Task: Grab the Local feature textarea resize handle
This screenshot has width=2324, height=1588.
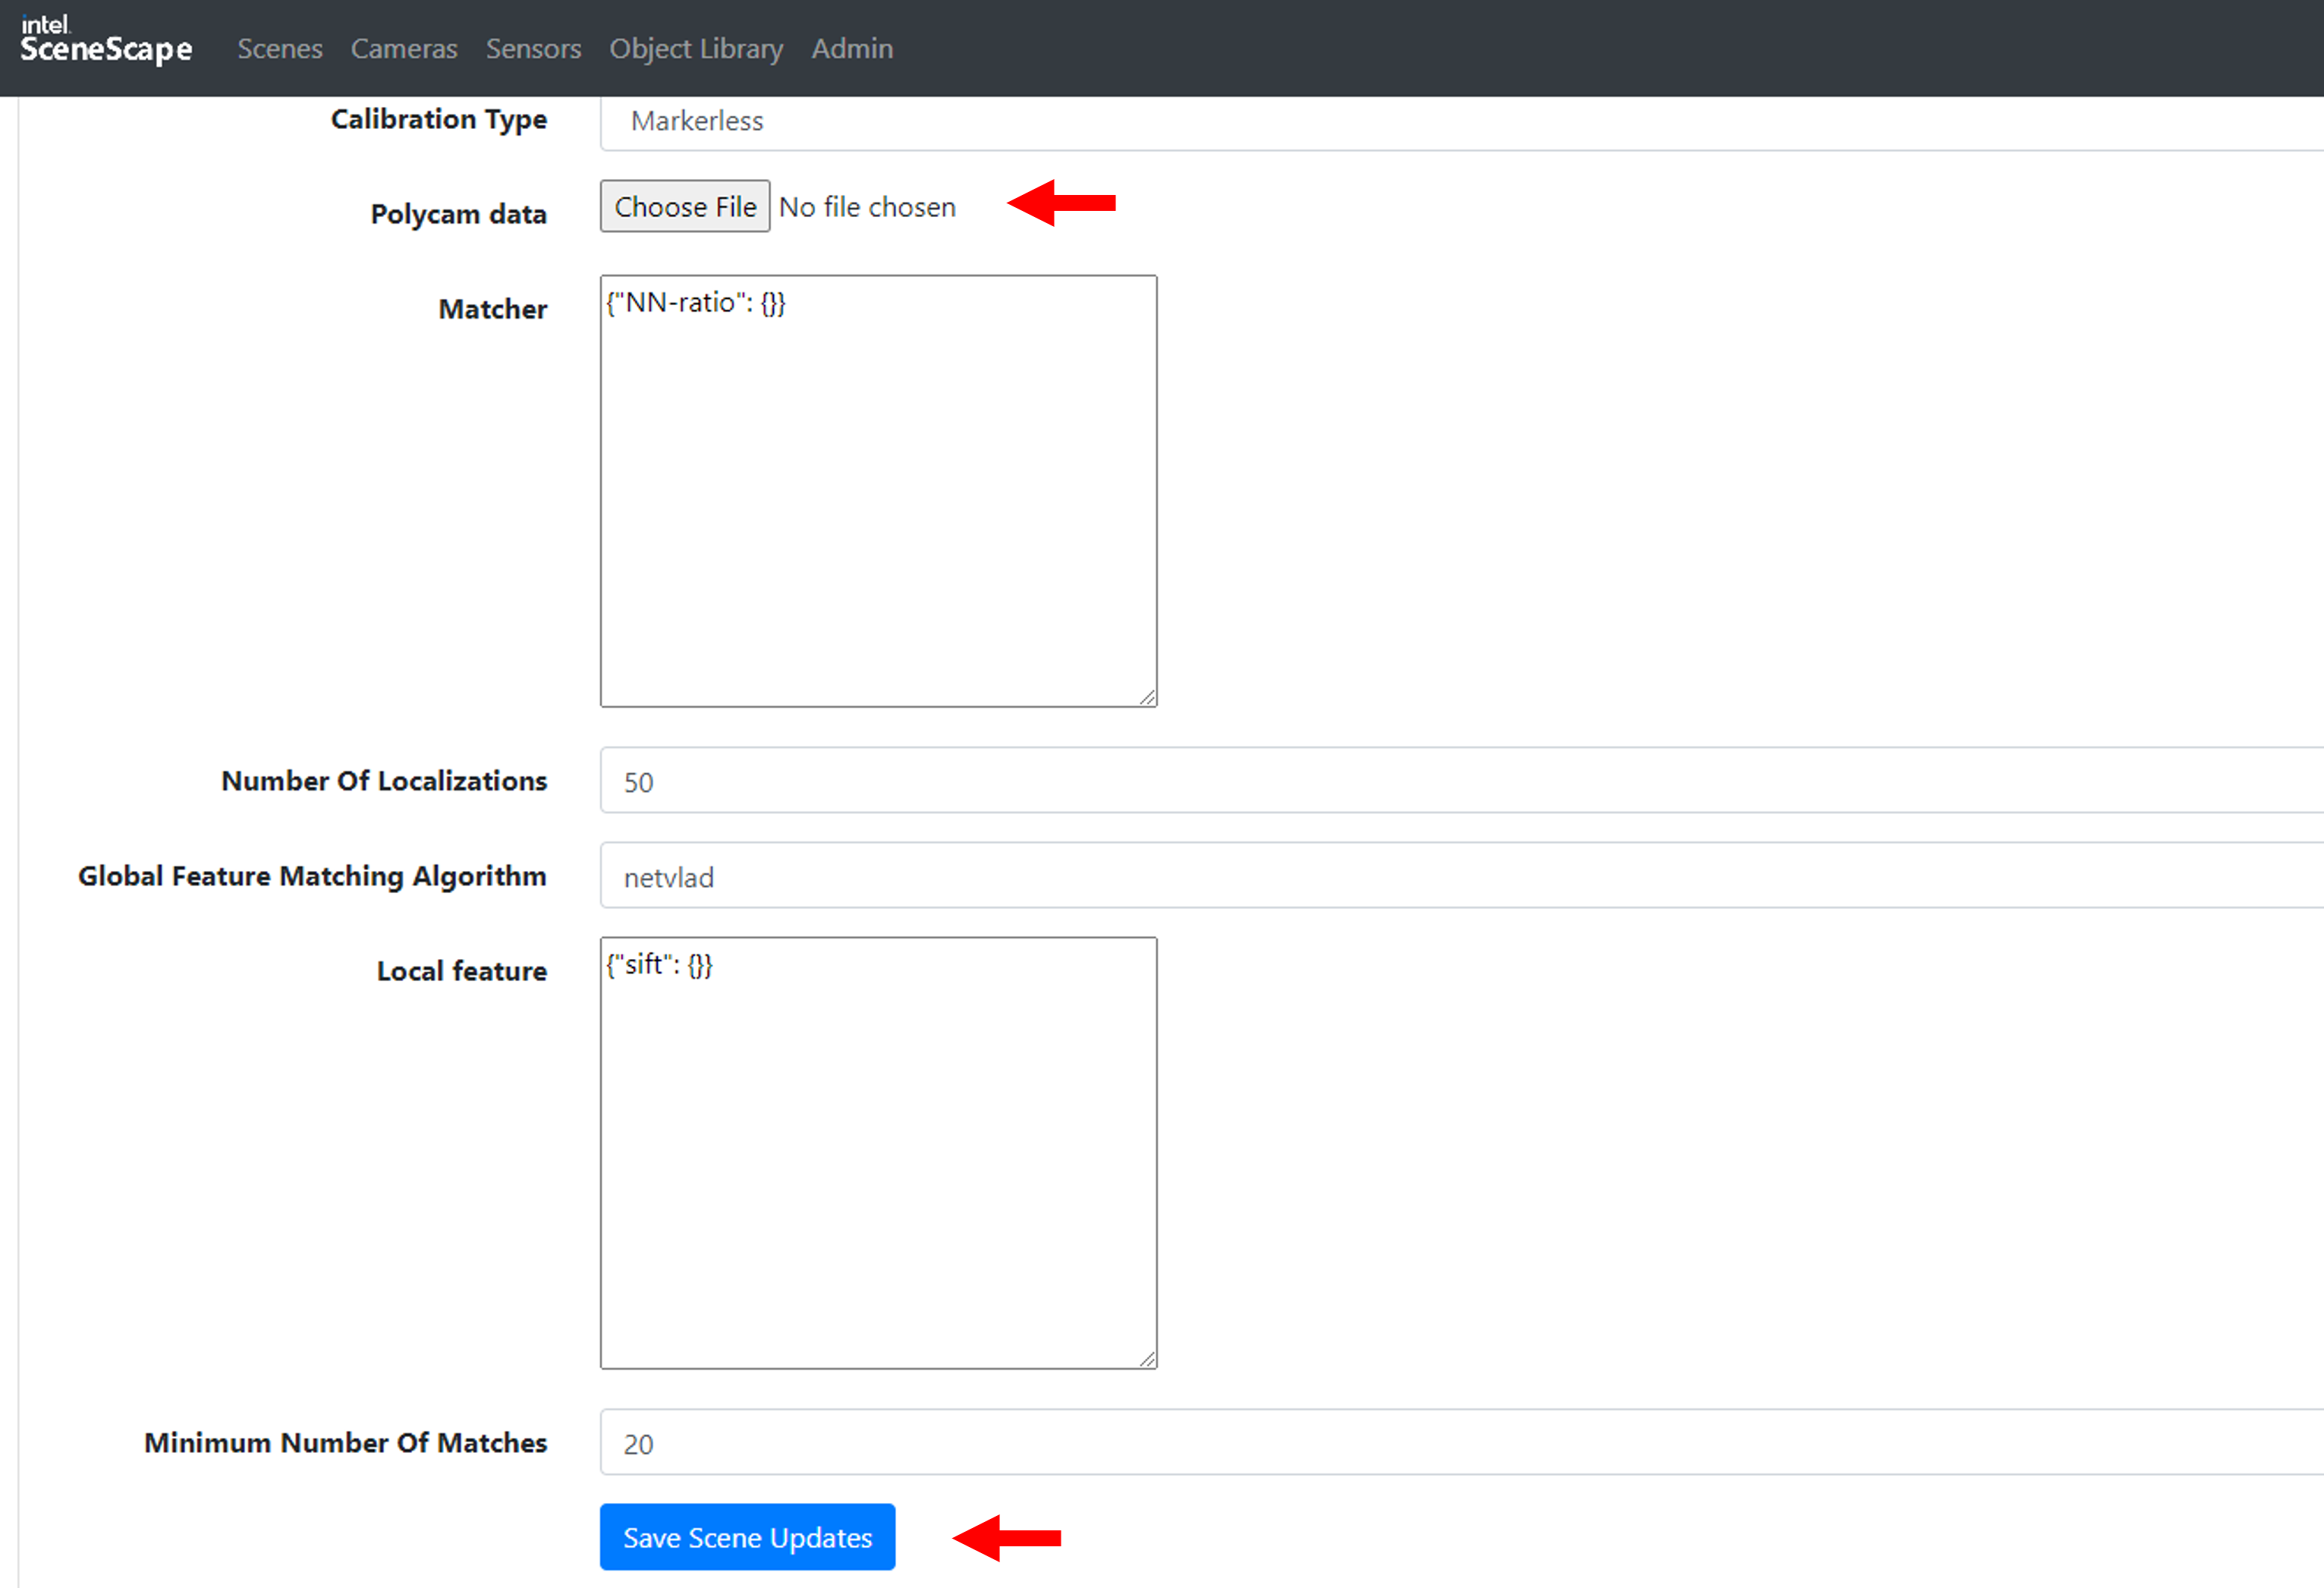Action: (x=1147, y=1359)
